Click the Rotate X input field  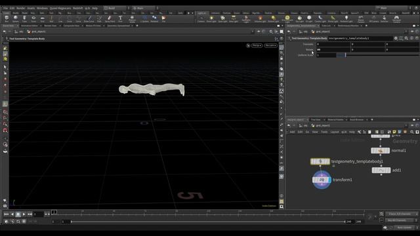(x=333, y=50)
